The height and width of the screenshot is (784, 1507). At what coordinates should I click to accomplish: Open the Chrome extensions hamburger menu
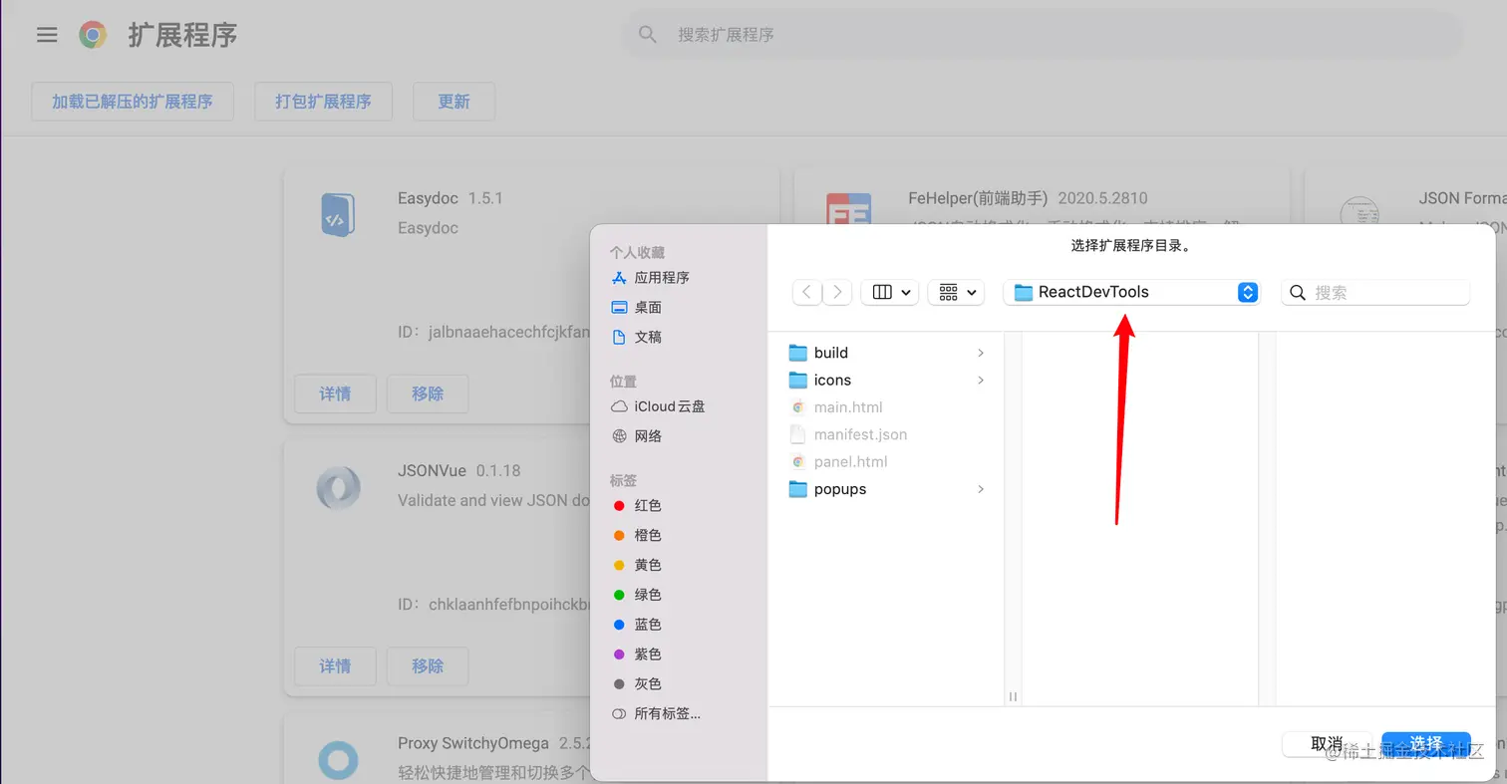pos(47,35)
